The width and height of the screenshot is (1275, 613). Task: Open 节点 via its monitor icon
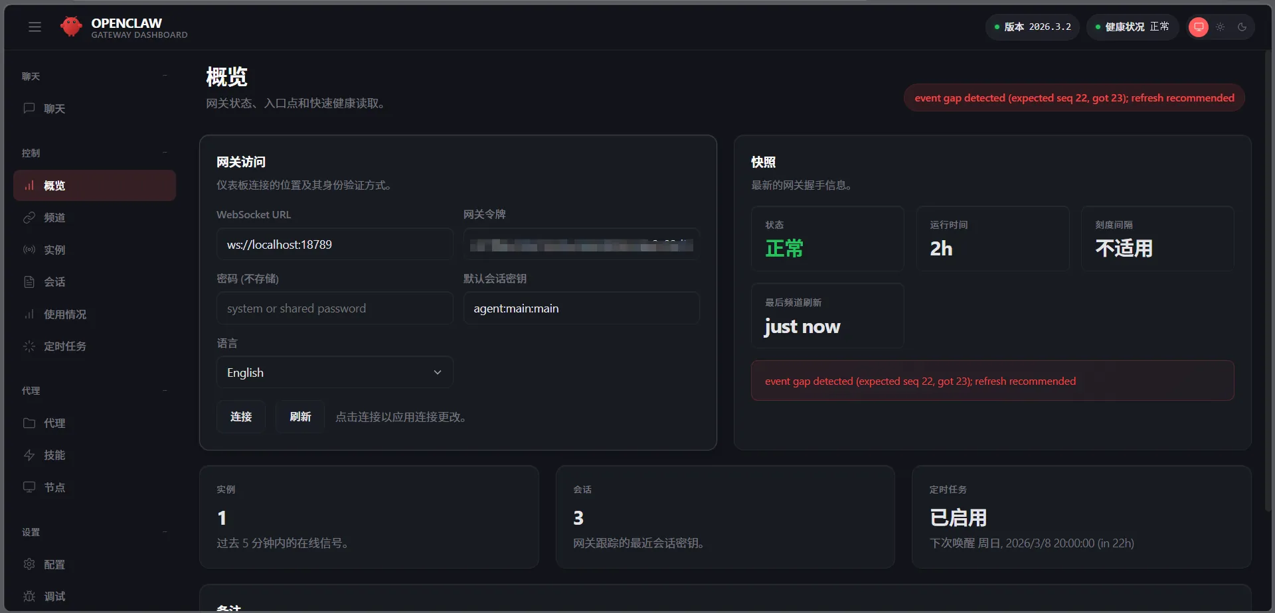29,487
